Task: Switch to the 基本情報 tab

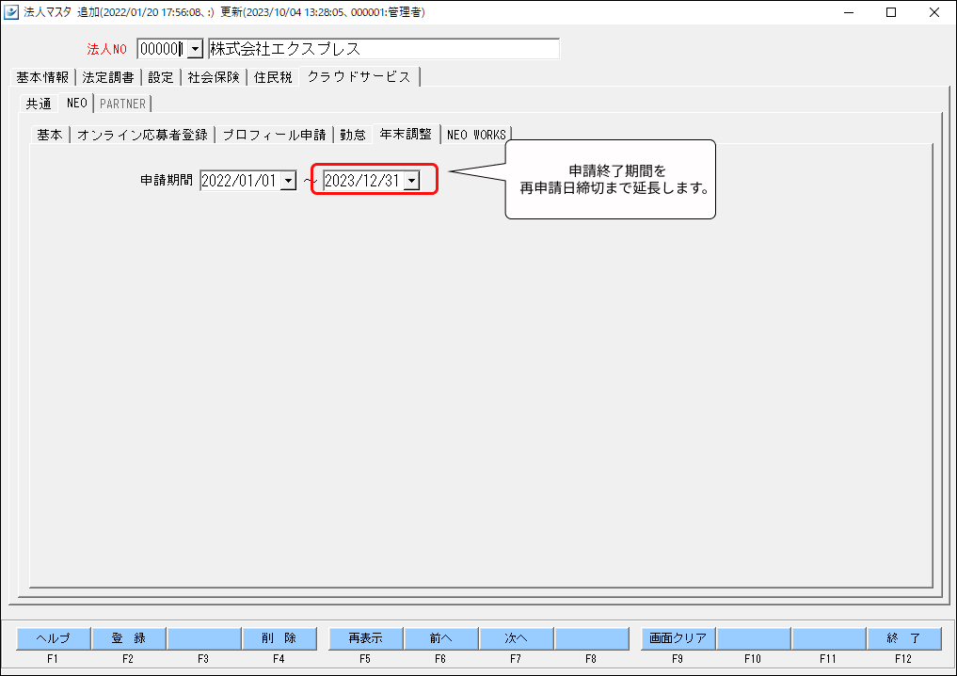Action: (x=42, y=77)
